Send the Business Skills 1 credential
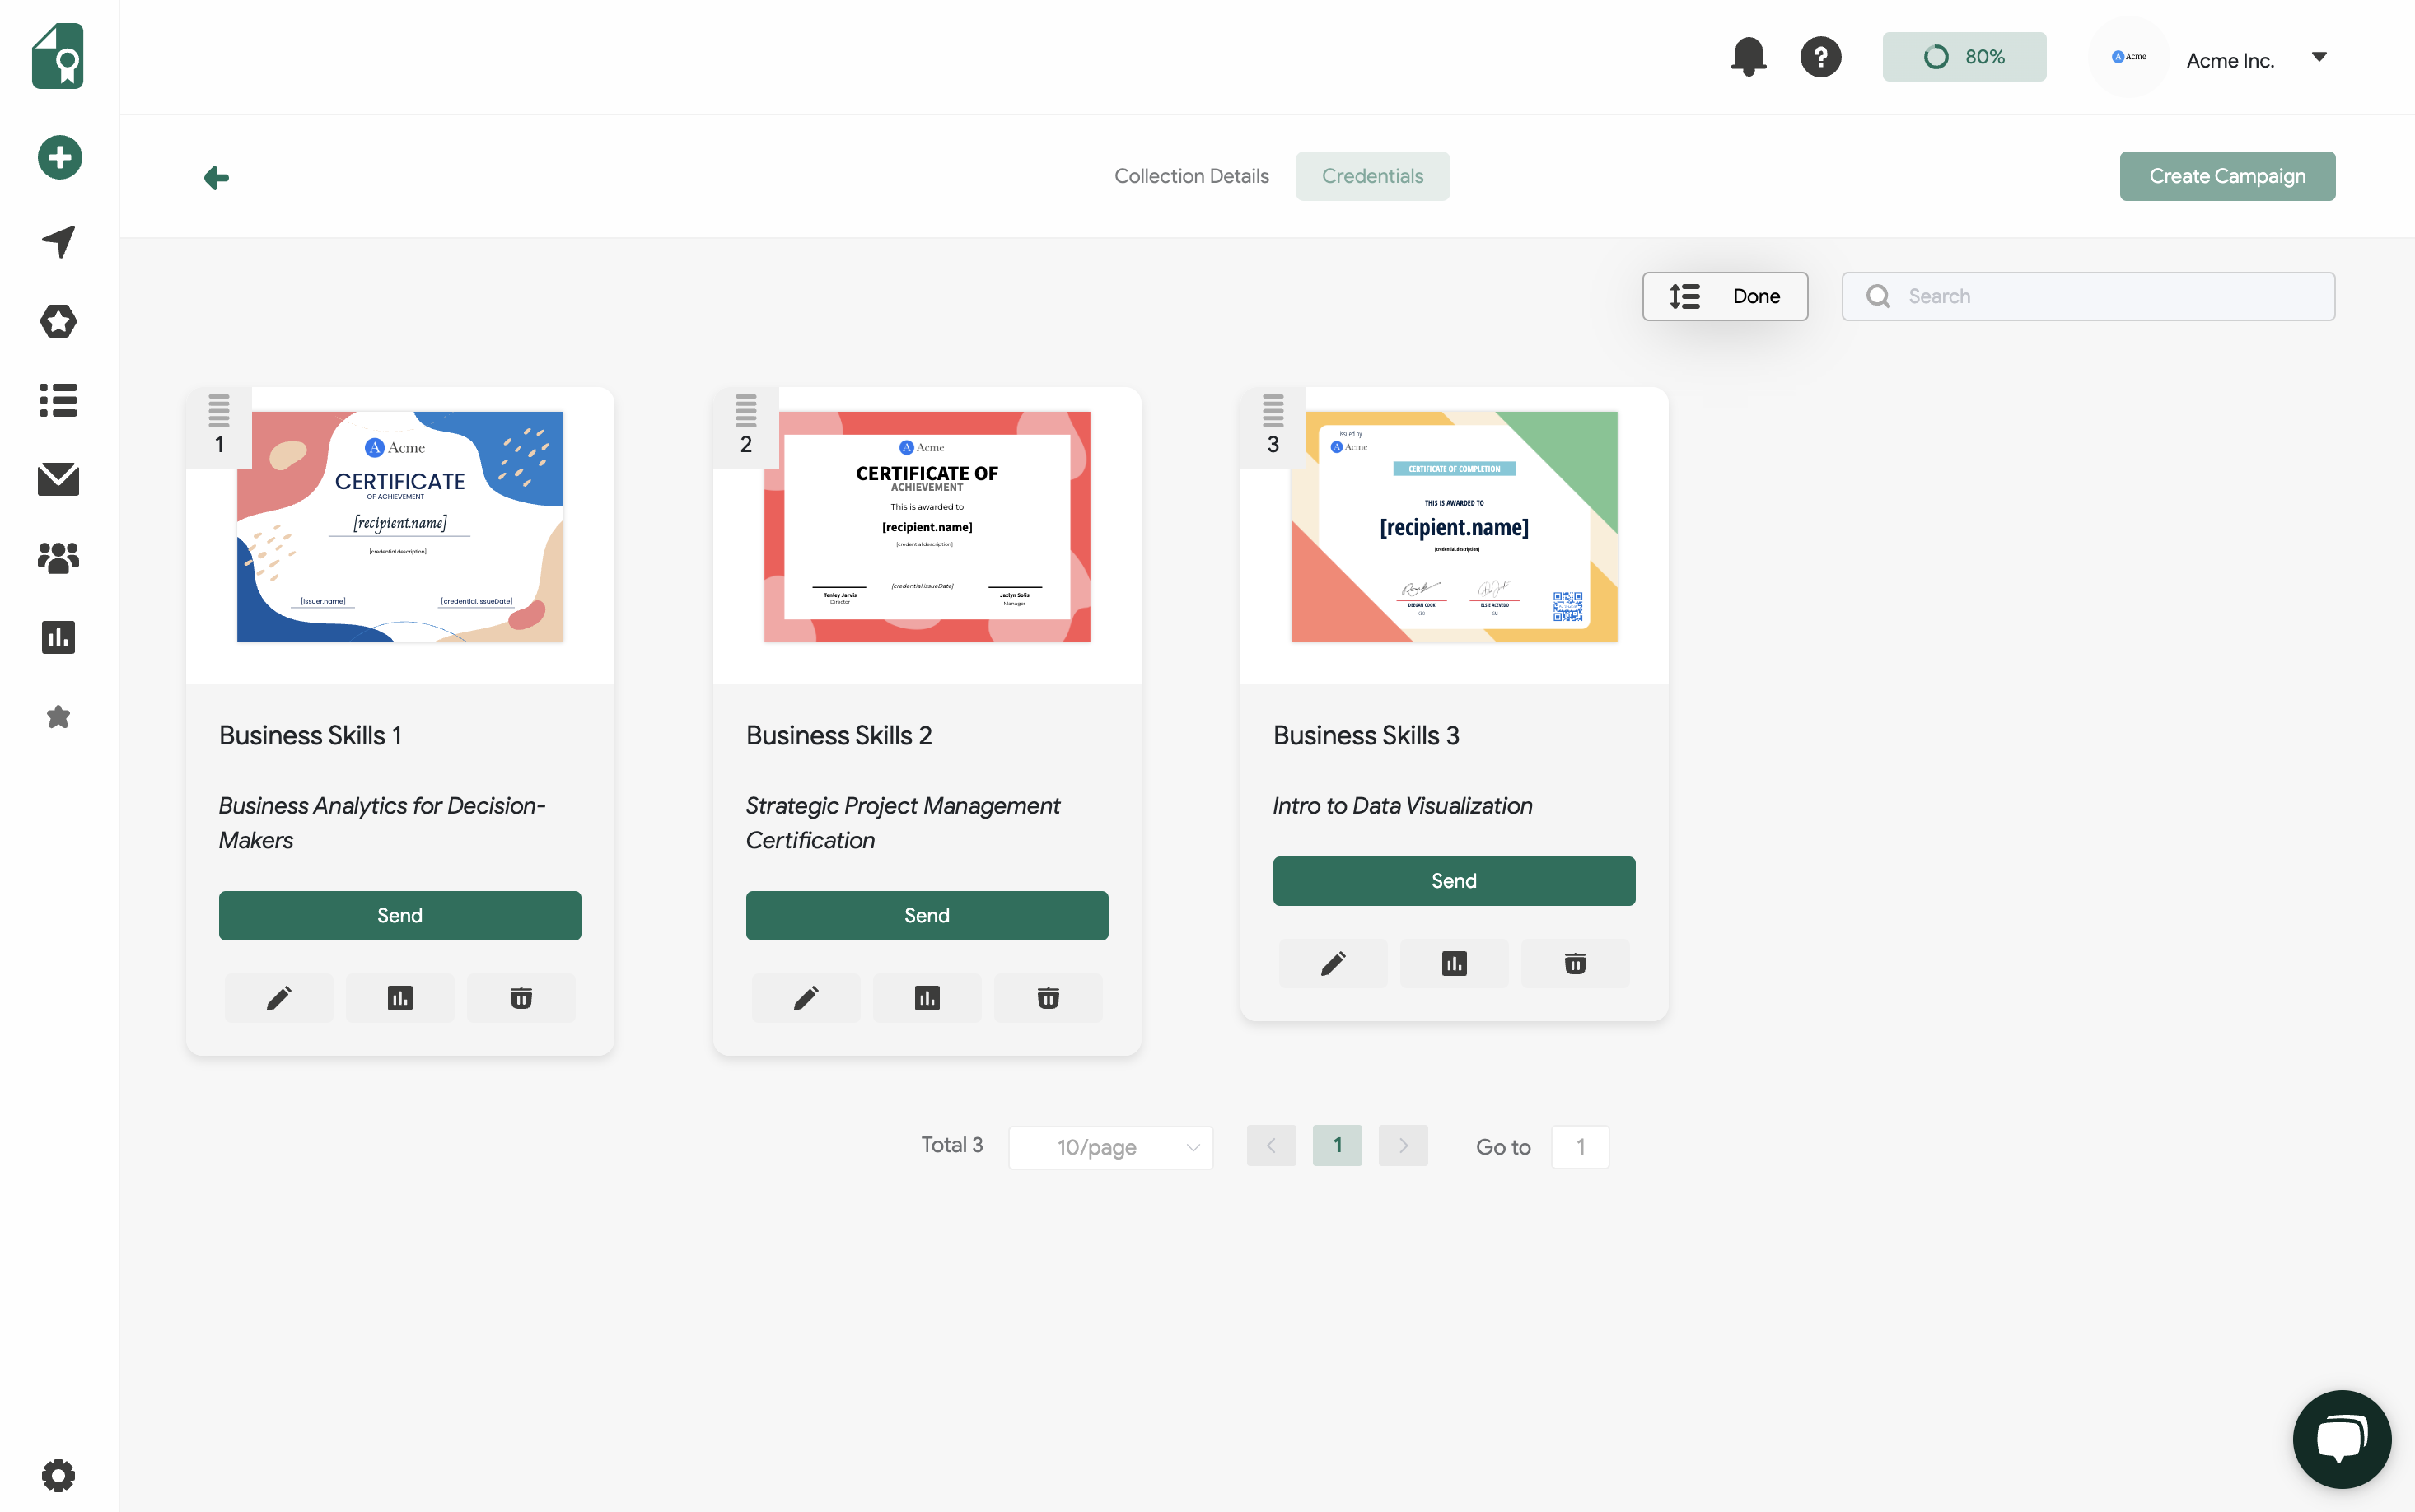Viewport: 2415px width, 1512px height. click(400, 915)
